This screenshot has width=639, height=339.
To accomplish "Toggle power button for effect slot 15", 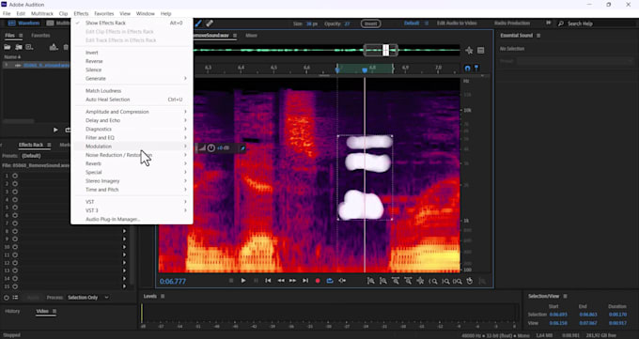I will (x=15, y=286).
